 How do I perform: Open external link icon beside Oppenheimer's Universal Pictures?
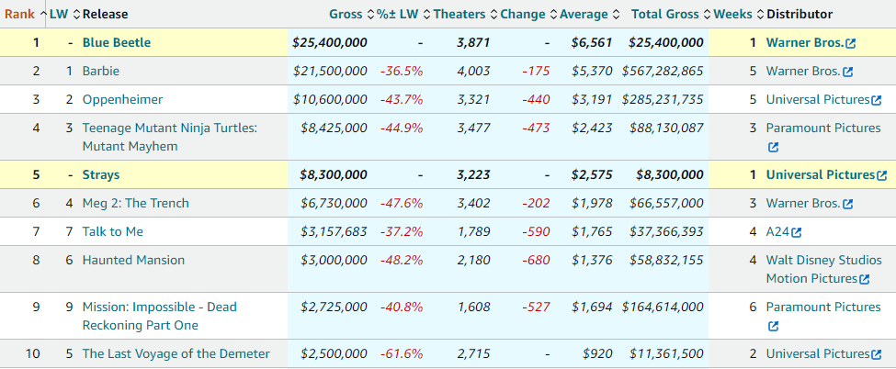pos(877,100)
